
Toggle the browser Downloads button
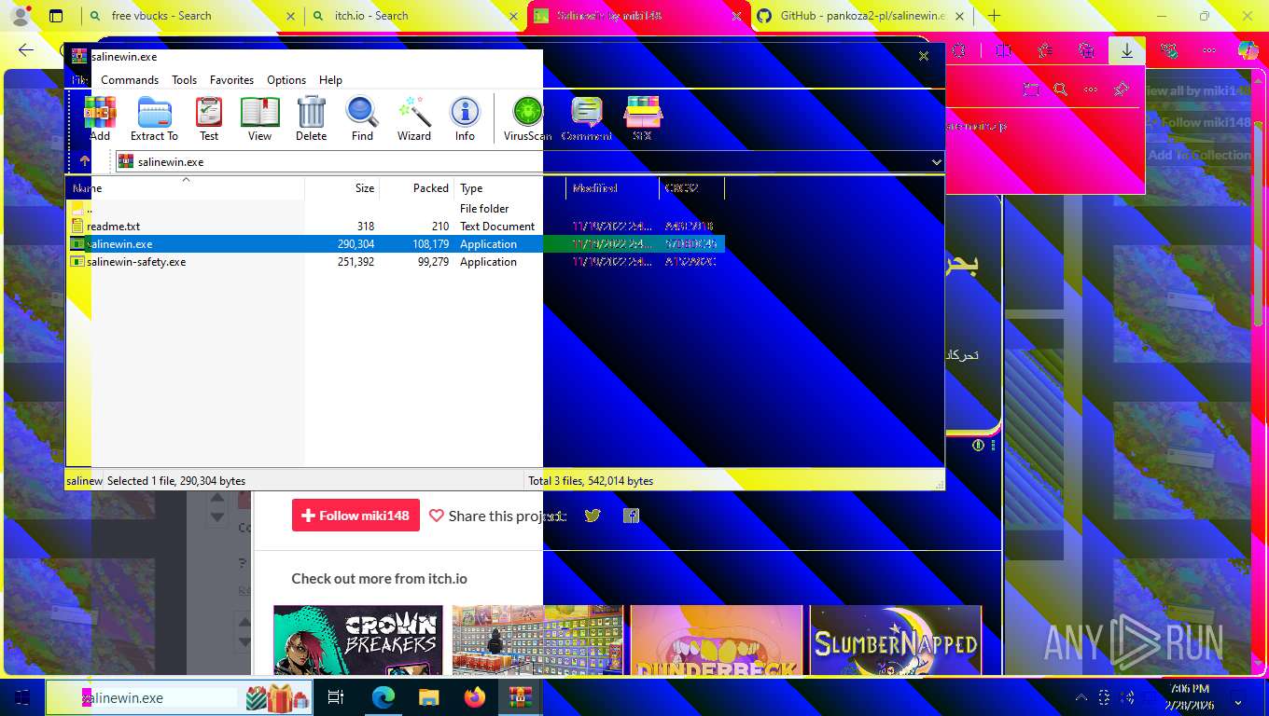pyautogui.click(x=1127, y=50)
